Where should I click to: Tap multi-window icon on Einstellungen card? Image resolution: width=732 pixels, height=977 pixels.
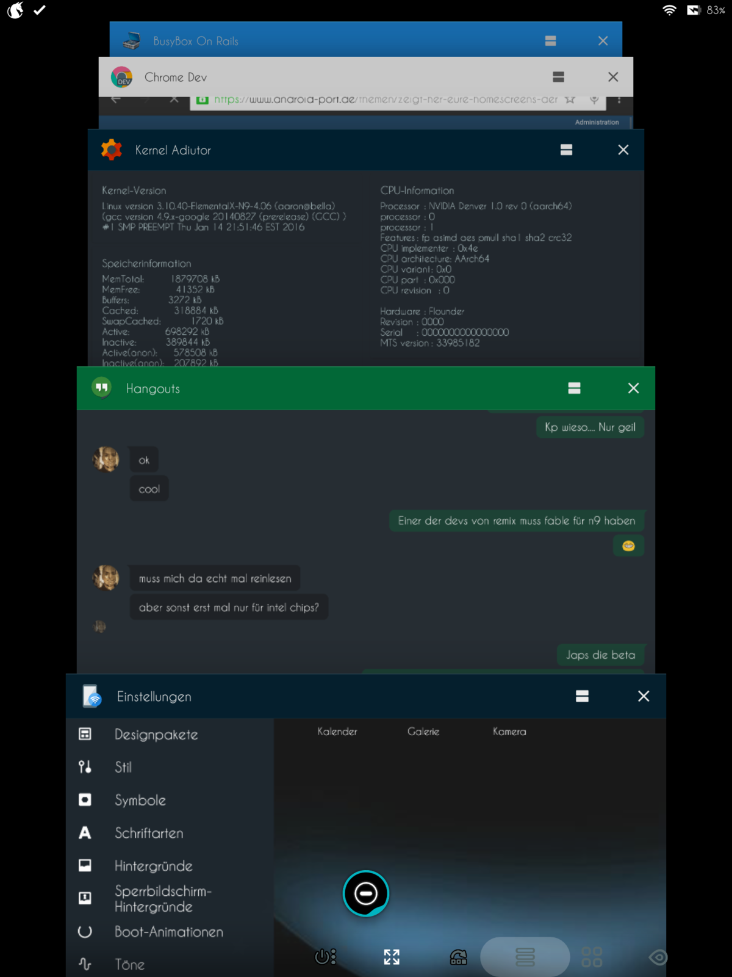coord(582,696)
